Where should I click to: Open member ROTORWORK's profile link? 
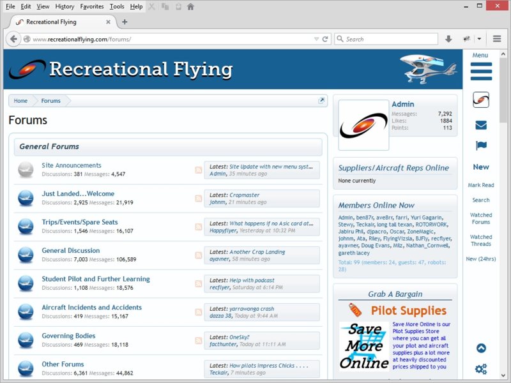point(431,225)
